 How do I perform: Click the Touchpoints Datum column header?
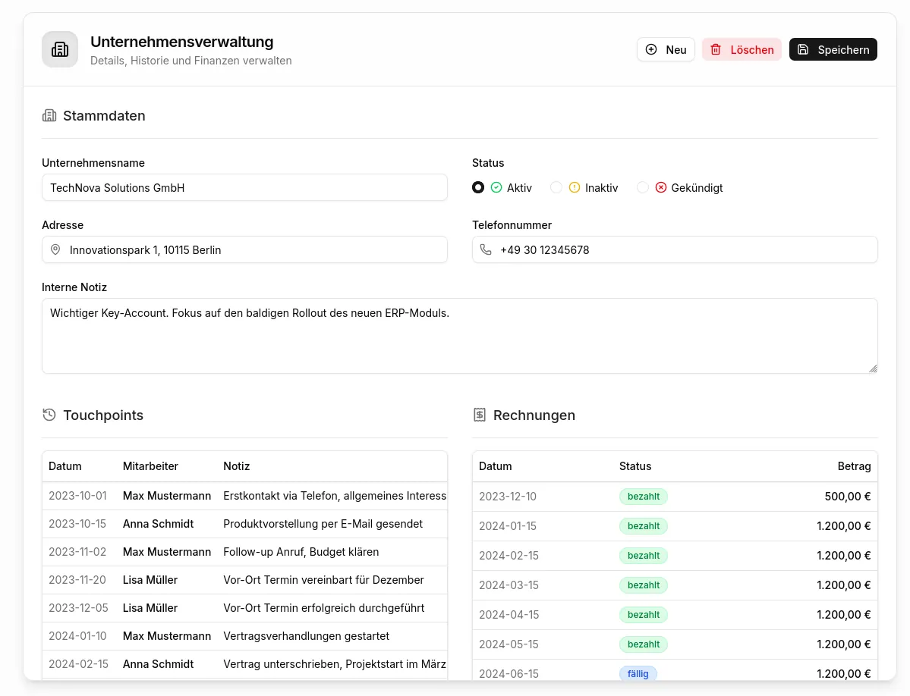pos(65,466)
